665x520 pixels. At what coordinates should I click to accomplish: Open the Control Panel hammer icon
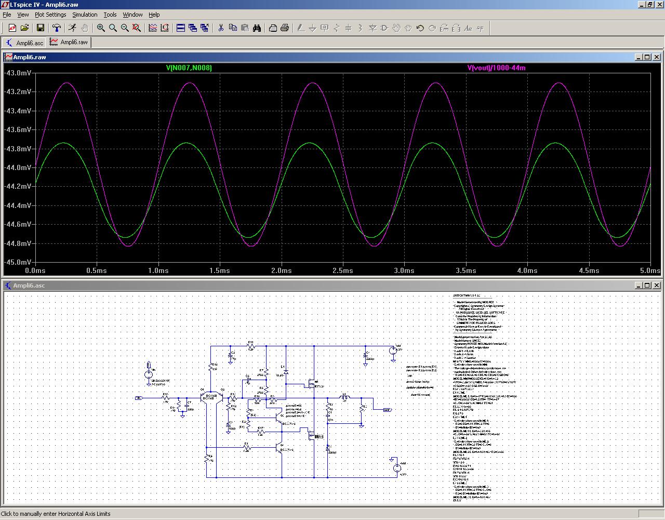point(56,28)
